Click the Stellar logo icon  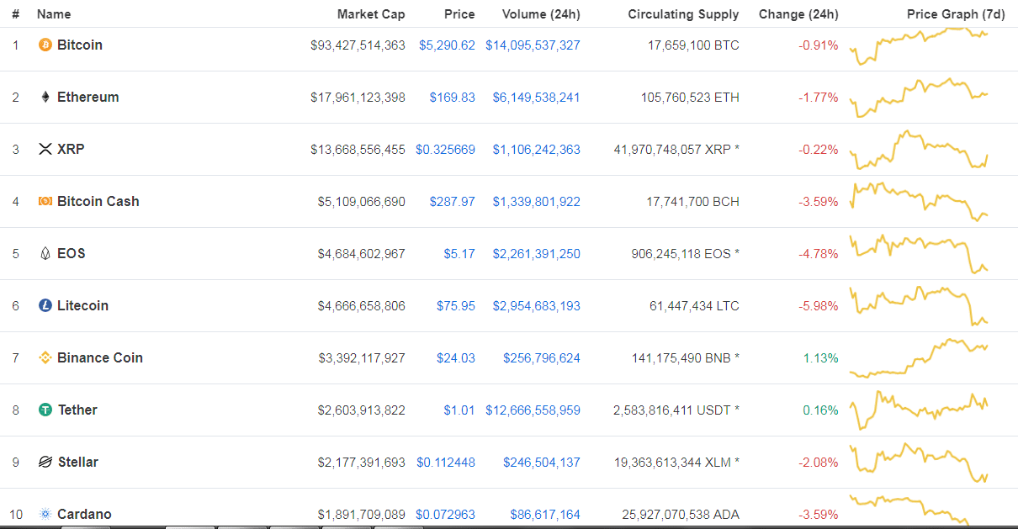(x=45, y=462)
